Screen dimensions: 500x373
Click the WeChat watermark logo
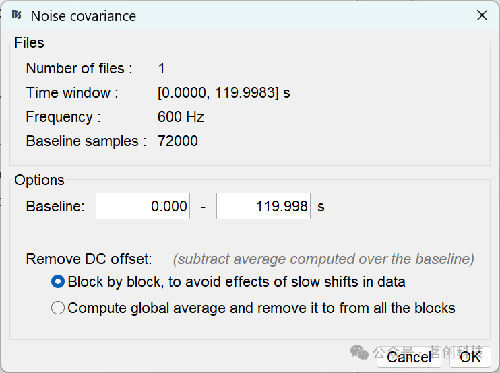tap(359, 352)
